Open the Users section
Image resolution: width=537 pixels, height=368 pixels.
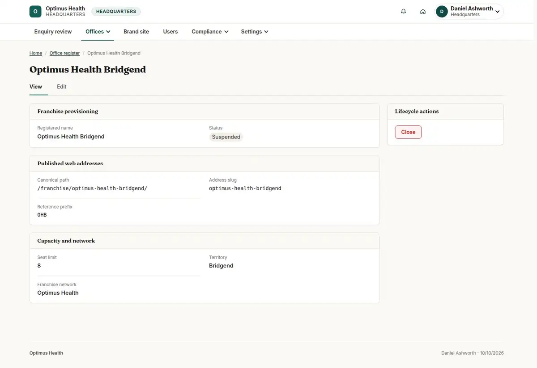[170, 32]
